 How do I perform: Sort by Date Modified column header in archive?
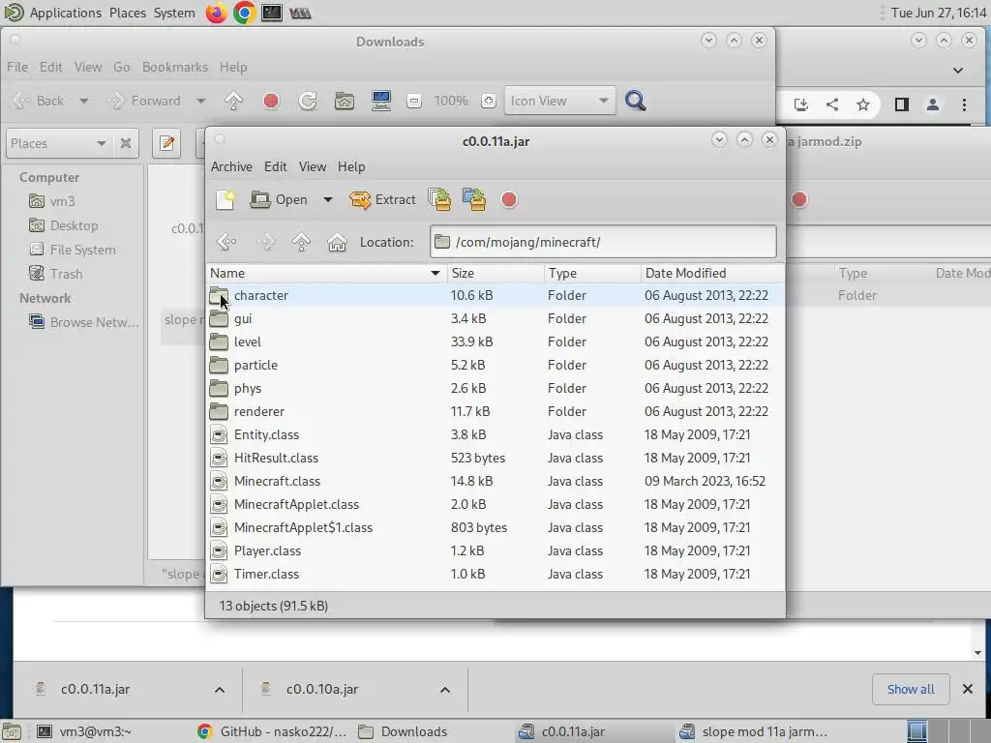712,273
